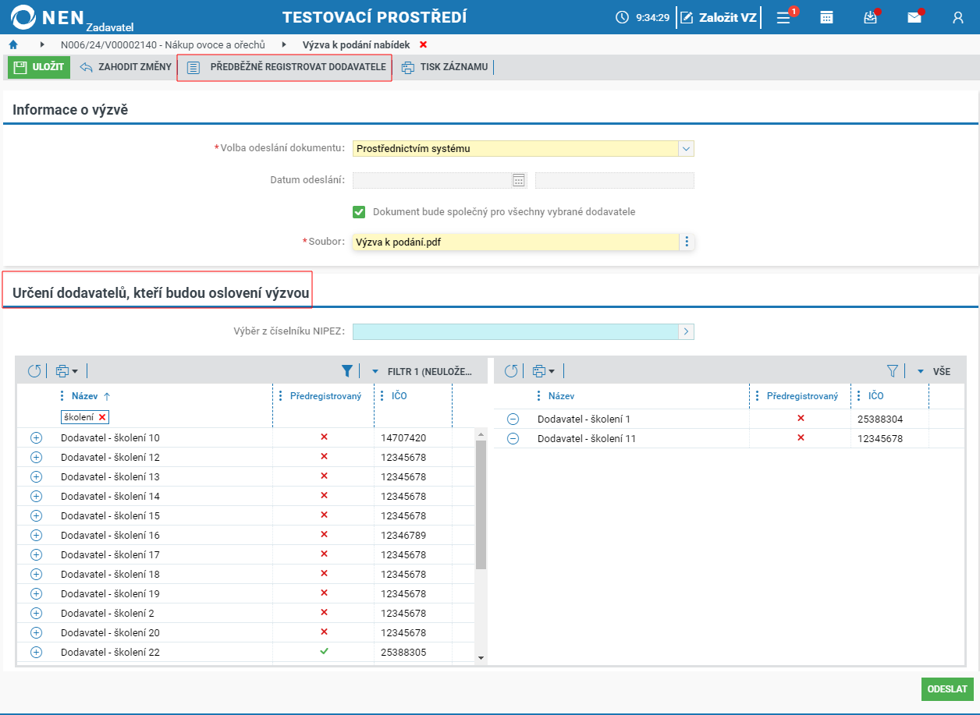
Task: Click the green ODESLAT button
Action: 947,689
